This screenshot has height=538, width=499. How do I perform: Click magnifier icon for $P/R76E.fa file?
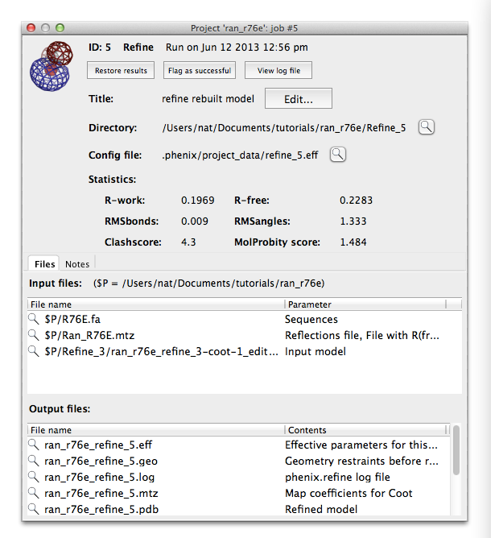point(34,320)
